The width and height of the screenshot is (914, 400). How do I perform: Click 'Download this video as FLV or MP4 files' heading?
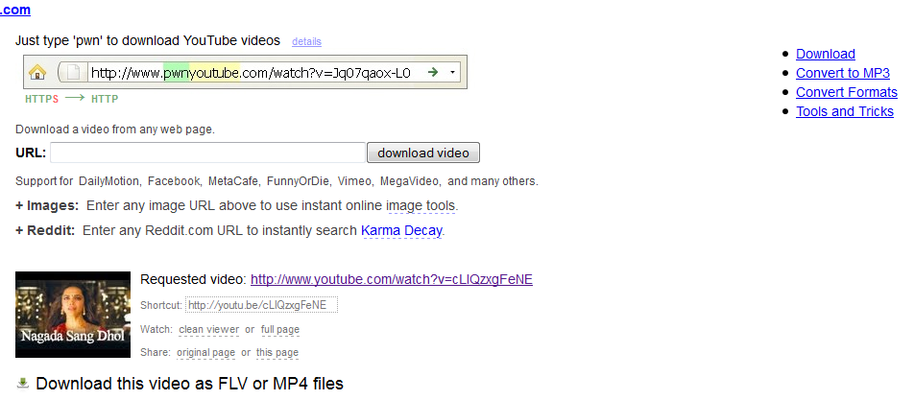pyautogui.click(x=189, y=384)
